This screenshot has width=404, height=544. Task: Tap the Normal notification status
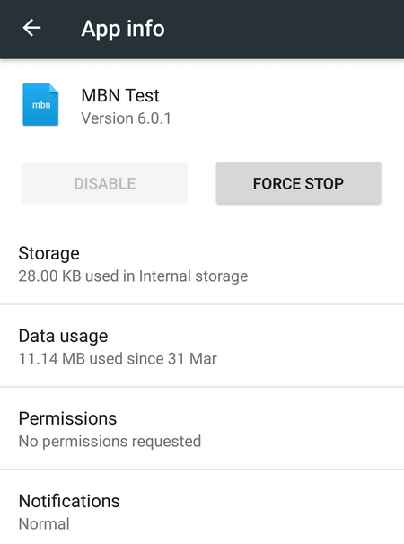point(44,524)
